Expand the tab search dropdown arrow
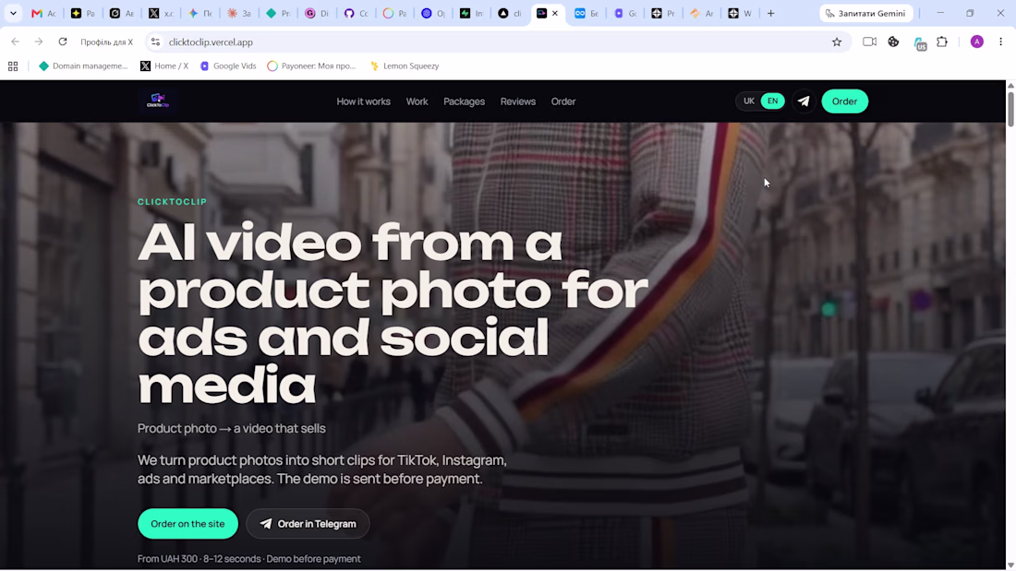The width and height of the screenshot is (1016, 571). [x=13, y=13]
